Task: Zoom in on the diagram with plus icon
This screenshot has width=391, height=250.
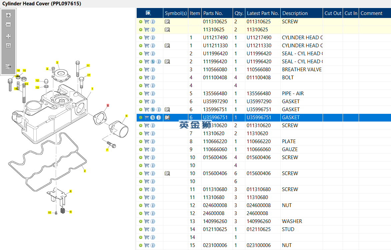Action: 8,15
